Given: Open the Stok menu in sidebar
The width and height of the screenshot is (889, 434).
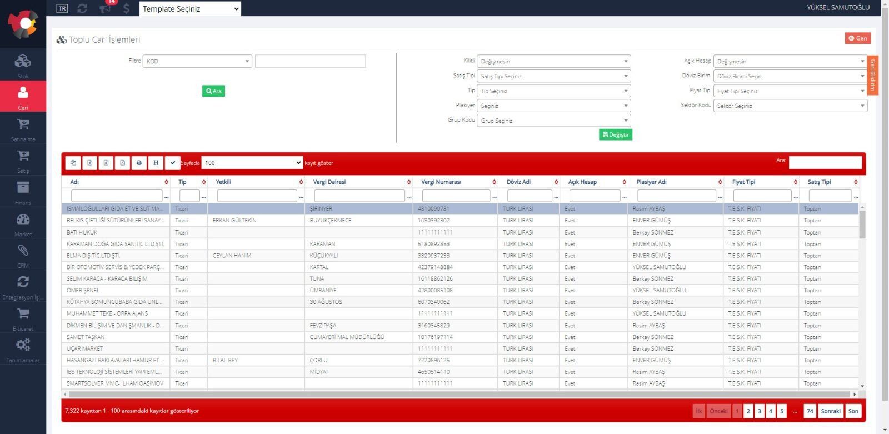Looking at the screenshot, I should pos(23,65).
